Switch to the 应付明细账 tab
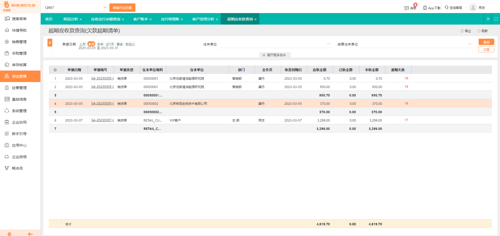This screenshot has width=500, height=236. pos(170,19)
